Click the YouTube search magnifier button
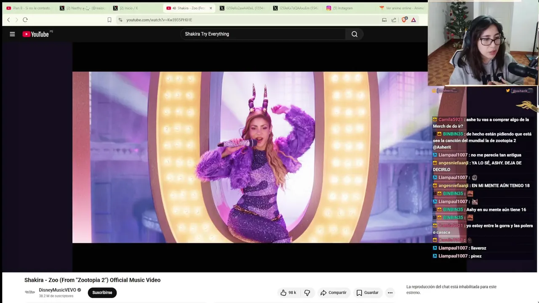This screenshot has width=539, height=303. [x=355, y=34]
